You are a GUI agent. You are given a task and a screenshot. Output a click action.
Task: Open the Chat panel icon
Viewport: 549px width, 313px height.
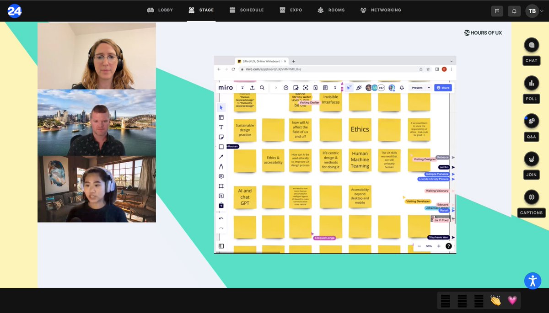[531, 45]
